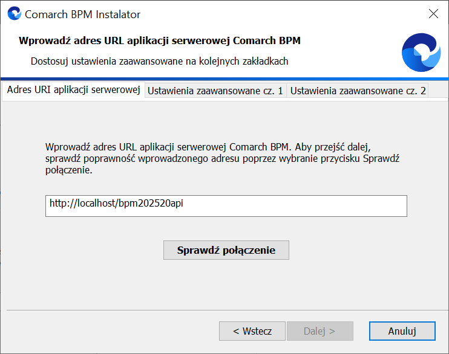Cancel installation with the Anuluj button
The height and width of the screenshot is (354, 449).
coord(402,331)
